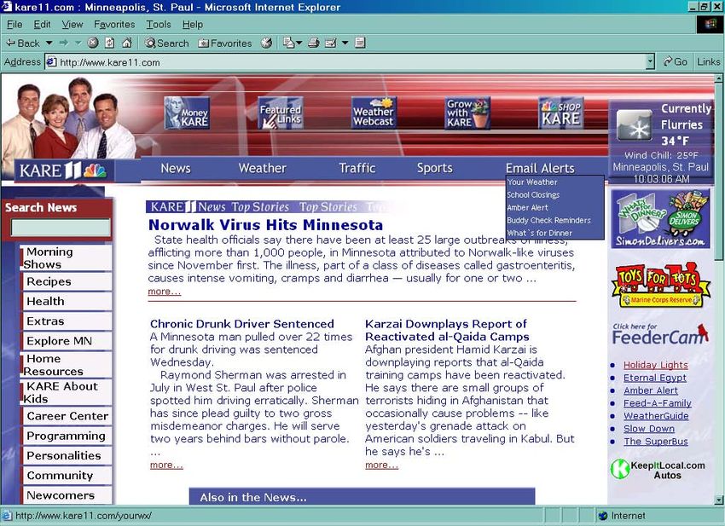Click the Money KARE icon
This screenshot has width=725, height=526.
click(x=188, y=113)
